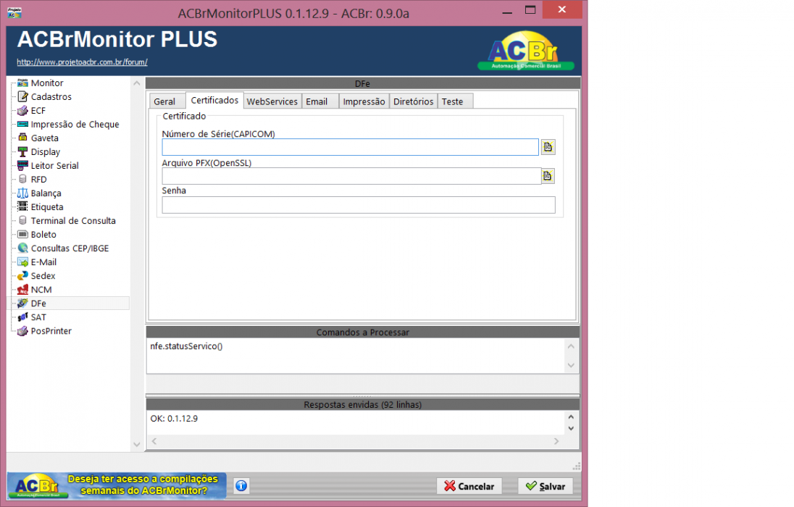
Task: Click the OK: 0.1.12.9 response line
Action: click(174, 419)
